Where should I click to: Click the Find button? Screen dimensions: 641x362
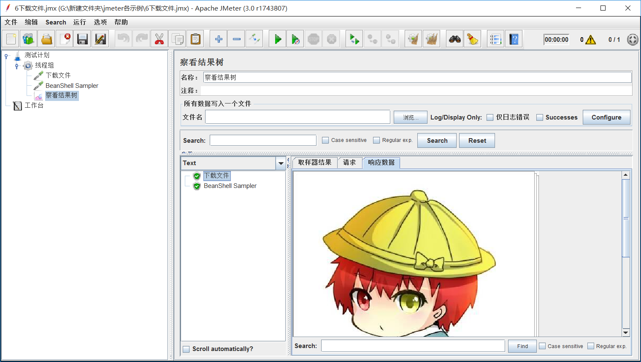pyautogui.click(x=522, y=346)
